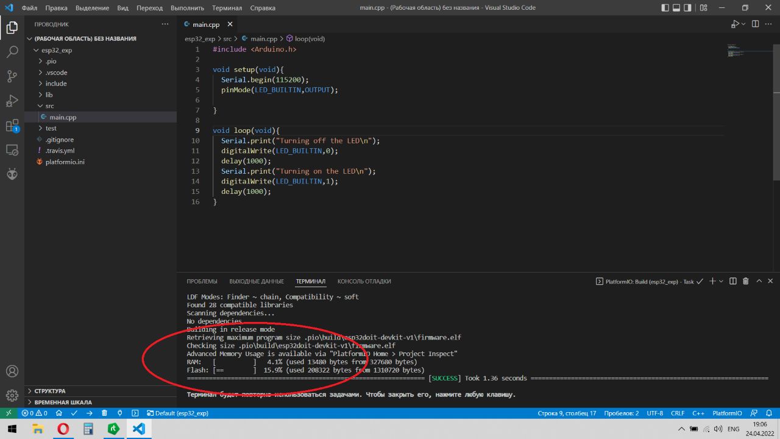Image resolution: width=780 pixels, height=439 pixels.
Task: Open the Source Control view
Action: coord(12,76)
